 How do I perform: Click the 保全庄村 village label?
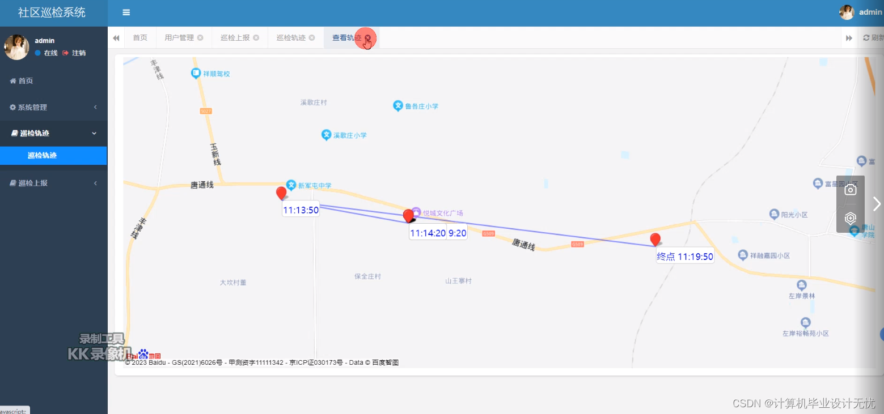tap(367, 276)
